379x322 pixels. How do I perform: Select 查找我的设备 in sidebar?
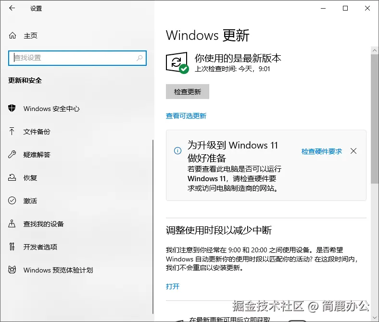pyautogui.click(x=43, y=224)
